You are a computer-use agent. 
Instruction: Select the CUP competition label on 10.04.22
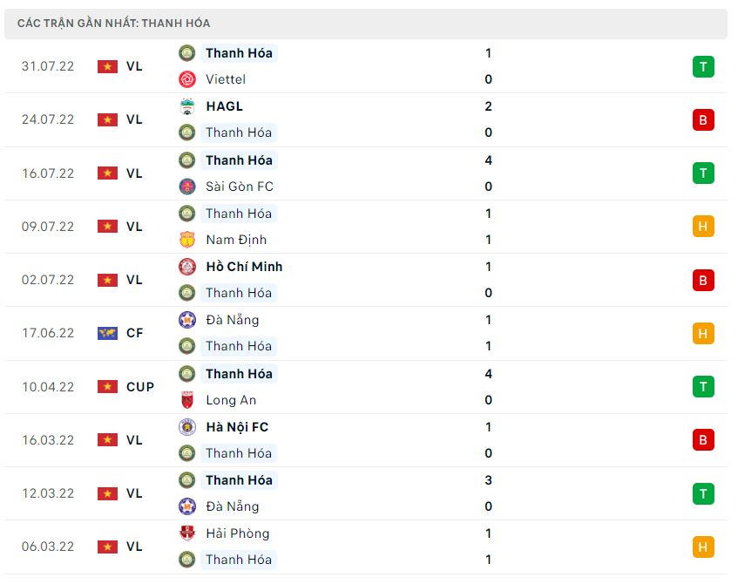(x=140, y=387)
